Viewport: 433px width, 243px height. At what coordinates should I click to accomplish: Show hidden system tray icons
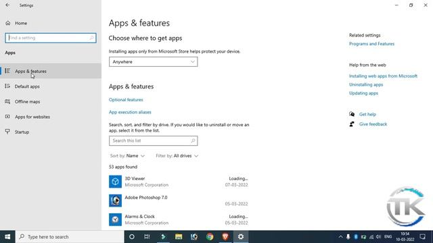(340, 237)
